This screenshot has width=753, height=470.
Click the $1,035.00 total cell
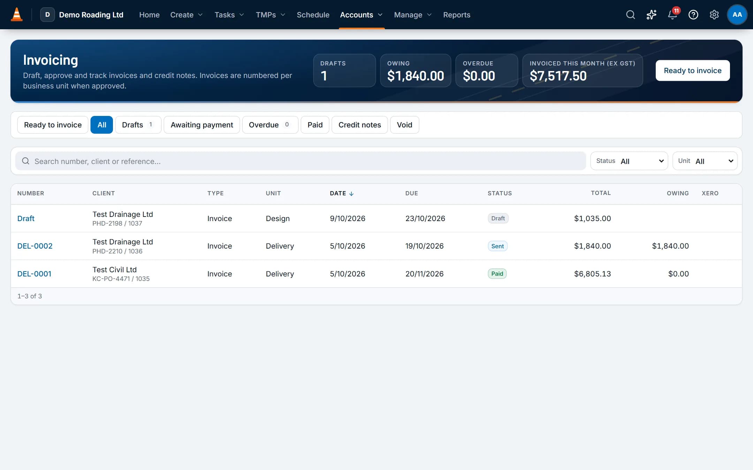tap(592, 218)
